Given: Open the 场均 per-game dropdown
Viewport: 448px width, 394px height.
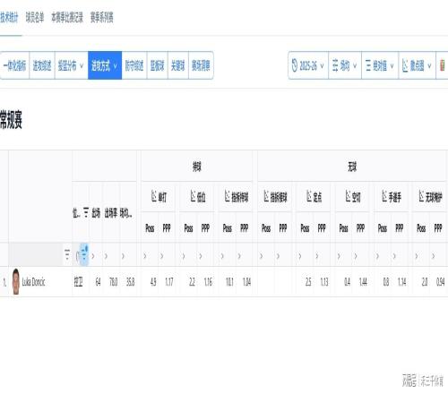Looking at the screenshot, I should coord(345,65).
